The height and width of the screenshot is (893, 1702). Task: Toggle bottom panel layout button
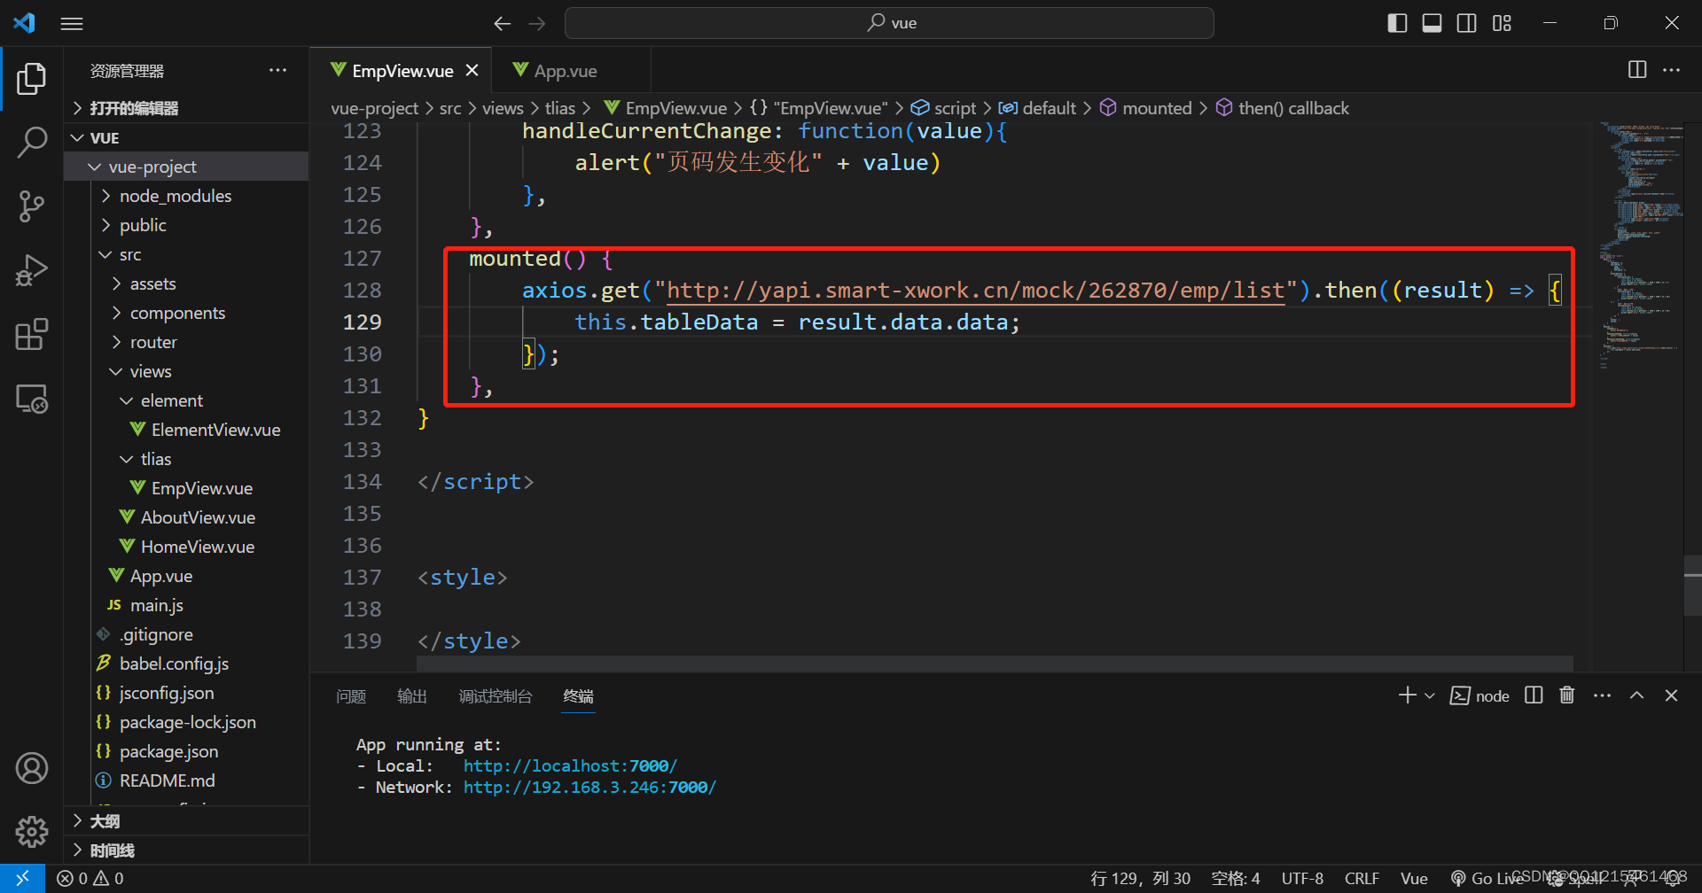[1432, 24]
